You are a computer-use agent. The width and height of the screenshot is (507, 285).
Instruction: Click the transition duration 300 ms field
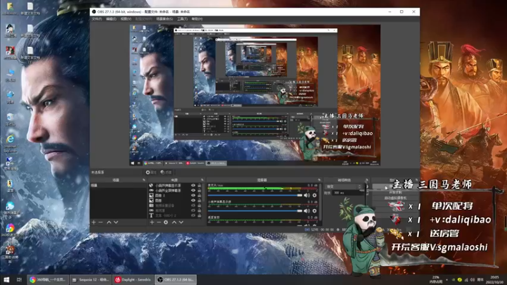(x=348, y=193)
